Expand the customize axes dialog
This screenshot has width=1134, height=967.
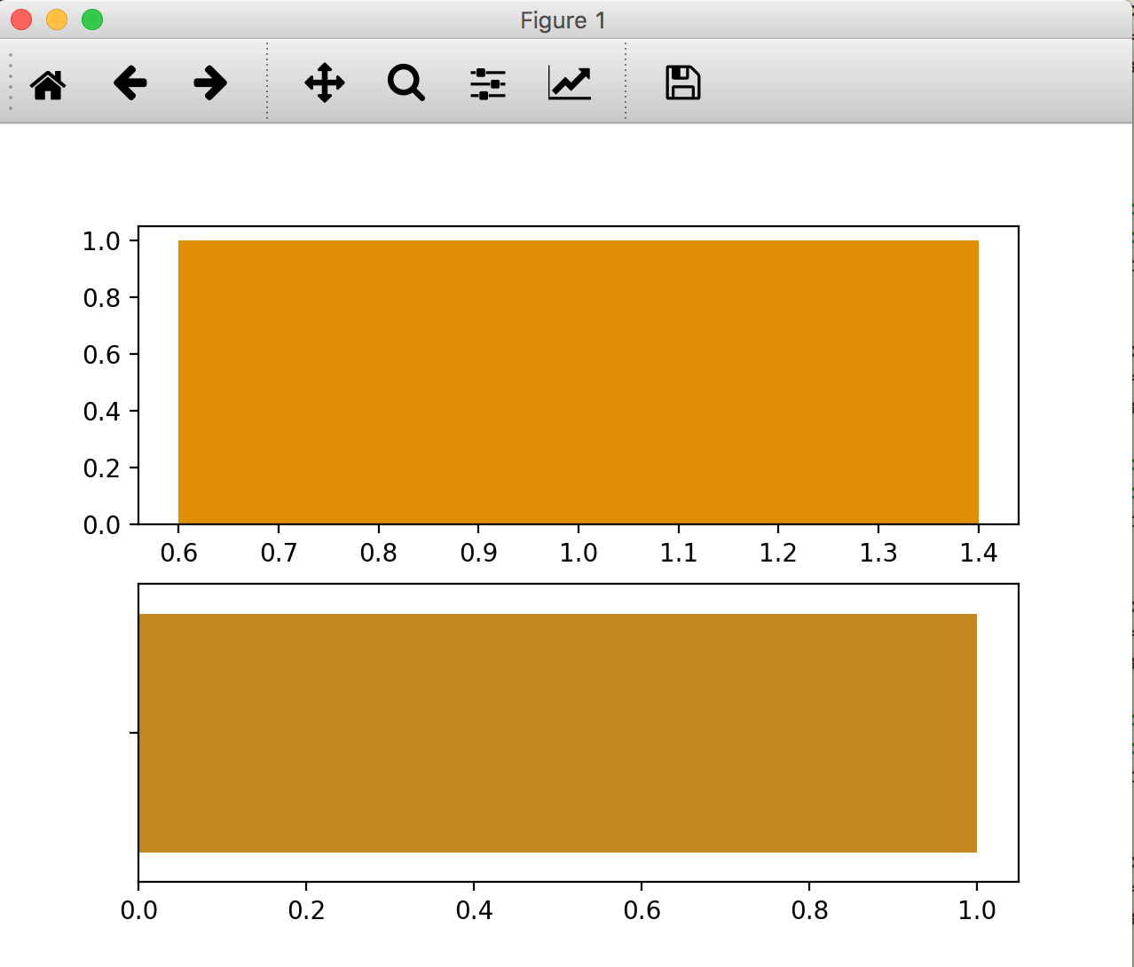click(568, 83)
